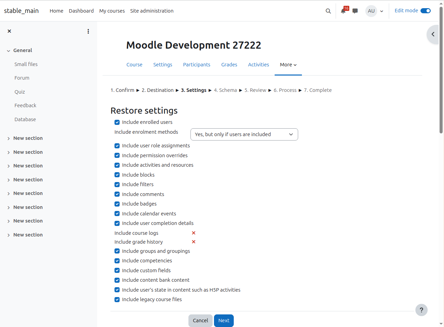Open Forum in course index
The image size is (444, 327).
coord(22,78)
